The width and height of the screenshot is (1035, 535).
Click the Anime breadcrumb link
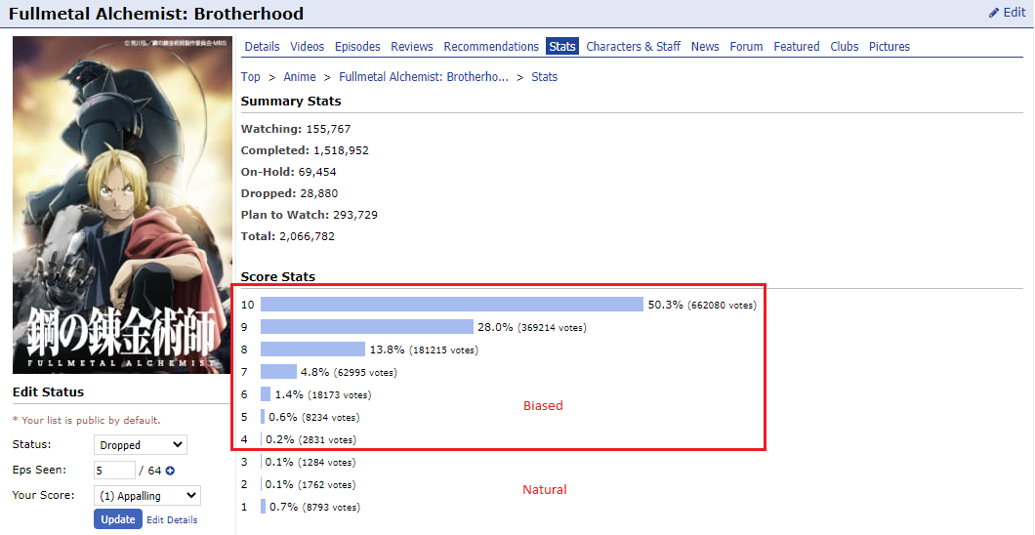300,76
